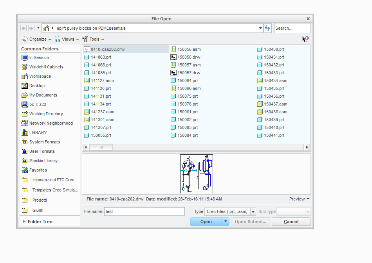Click the file list scroll left arrow
Screen dimensions: 372x263
click(x=86, y=147)
